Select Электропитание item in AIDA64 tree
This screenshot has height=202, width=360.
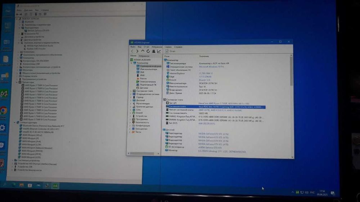pos(146,82)
